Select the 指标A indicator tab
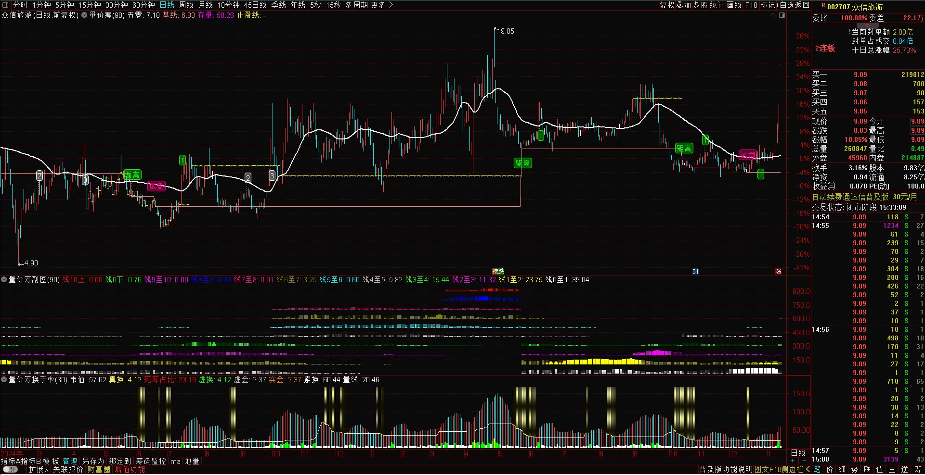 click(x=10, y=461)
